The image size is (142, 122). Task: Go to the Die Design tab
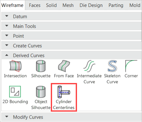(91, 5)
